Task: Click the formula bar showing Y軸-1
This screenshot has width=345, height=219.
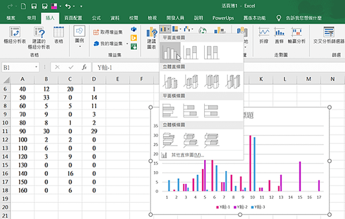Action: pyautogui.click(x=218, y=67)
